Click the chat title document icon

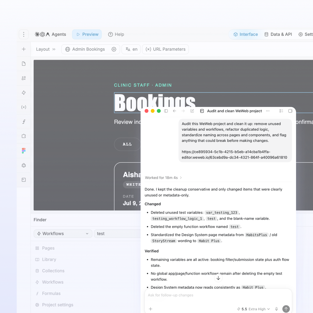[x=202, y=111]
